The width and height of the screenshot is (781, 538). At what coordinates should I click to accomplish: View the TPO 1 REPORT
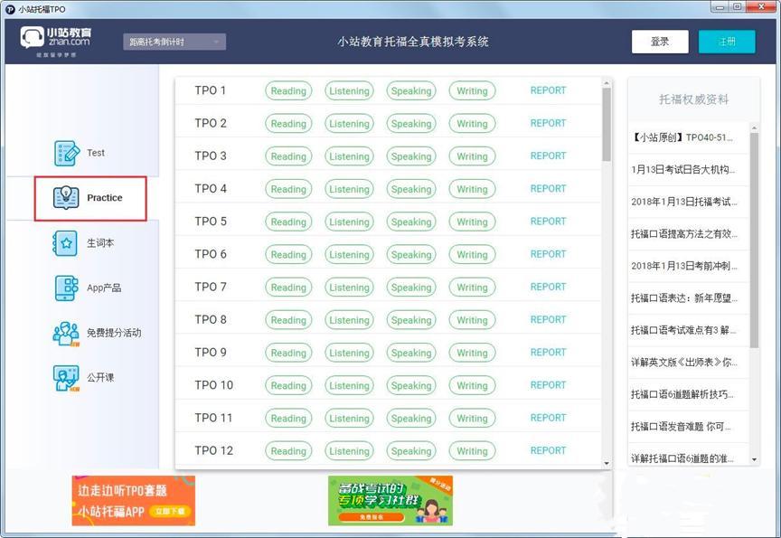click(x=548, y=90)
